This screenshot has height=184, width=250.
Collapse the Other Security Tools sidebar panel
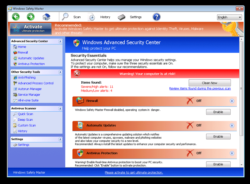point(60,72)
